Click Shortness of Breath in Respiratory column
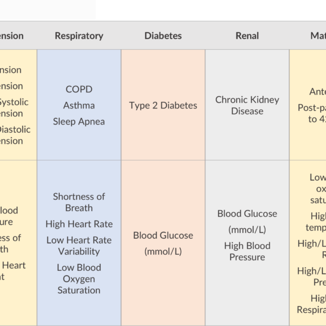 [x=79, y=202]
